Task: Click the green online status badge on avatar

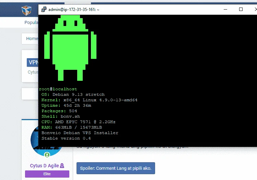Action: coord(47,155)
